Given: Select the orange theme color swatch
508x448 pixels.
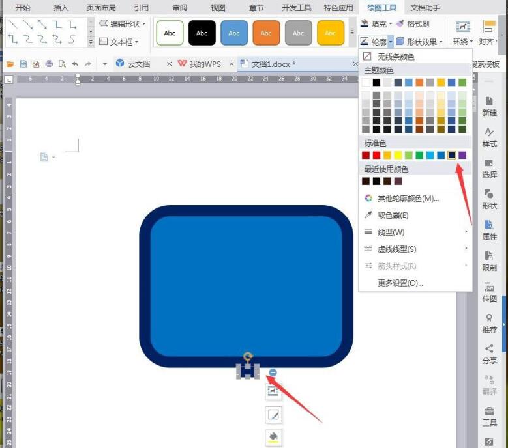Looking at the screenshot, I should [419, 83].
